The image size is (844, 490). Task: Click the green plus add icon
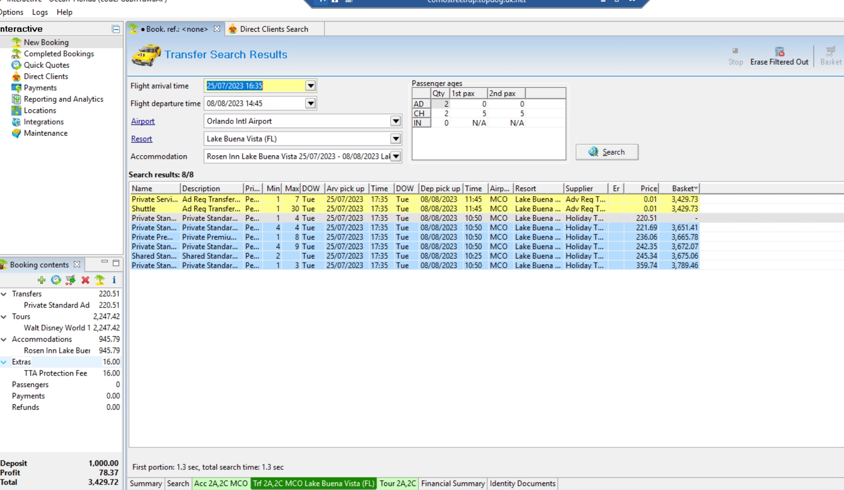41,280
